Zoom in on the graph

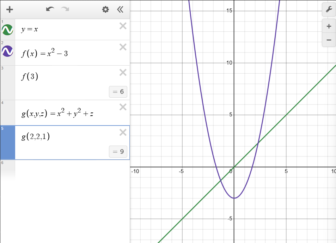tap(329, 26)
